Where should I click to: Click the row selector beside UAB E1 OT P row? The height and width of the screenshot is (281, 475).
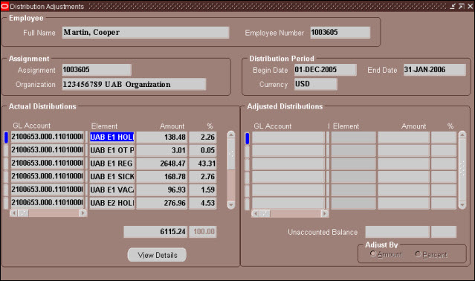[x=6, y=150]
